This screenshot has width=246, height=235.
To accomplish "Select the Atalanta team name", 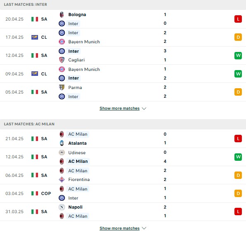I will coord(77,143).
